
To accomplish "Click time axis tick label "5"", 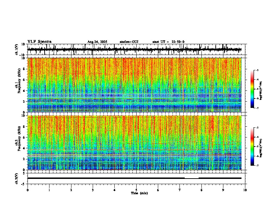I will [136, 190].
